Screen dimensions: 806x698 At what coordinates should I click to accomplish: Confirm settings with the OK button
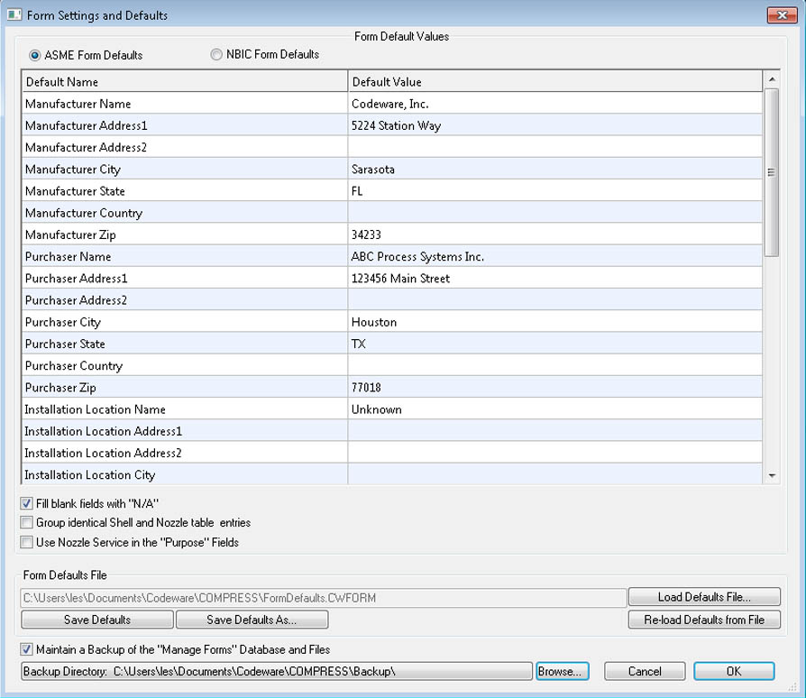click(733, 671)
